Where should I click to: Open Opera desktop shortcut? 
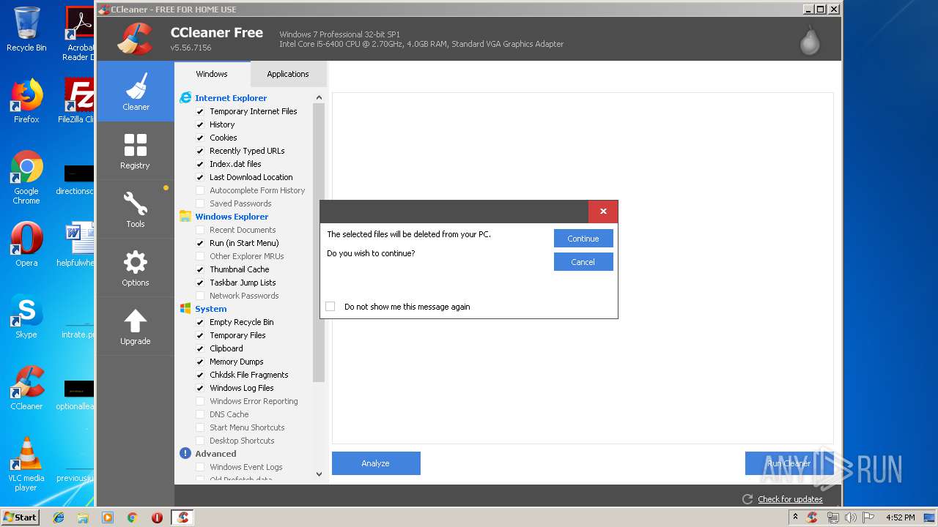pyautogui.click(x=26, y=244)
